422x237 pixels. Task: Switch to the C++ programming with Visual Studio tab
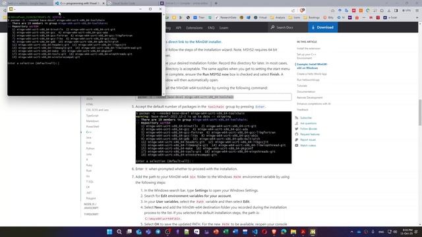79,3
